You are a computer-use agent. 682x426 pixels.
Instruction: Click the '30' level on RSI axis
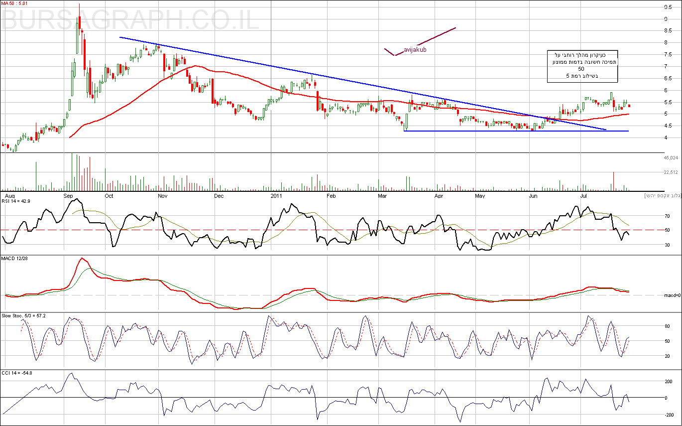666,245
